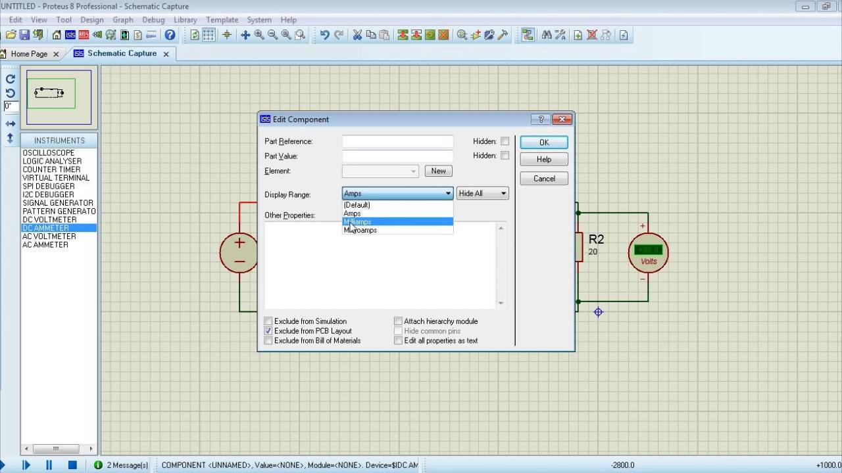Click the Rotate Clockwise icon in side panel
This screenshot has width=842, height=473.
tap(11, 79)
